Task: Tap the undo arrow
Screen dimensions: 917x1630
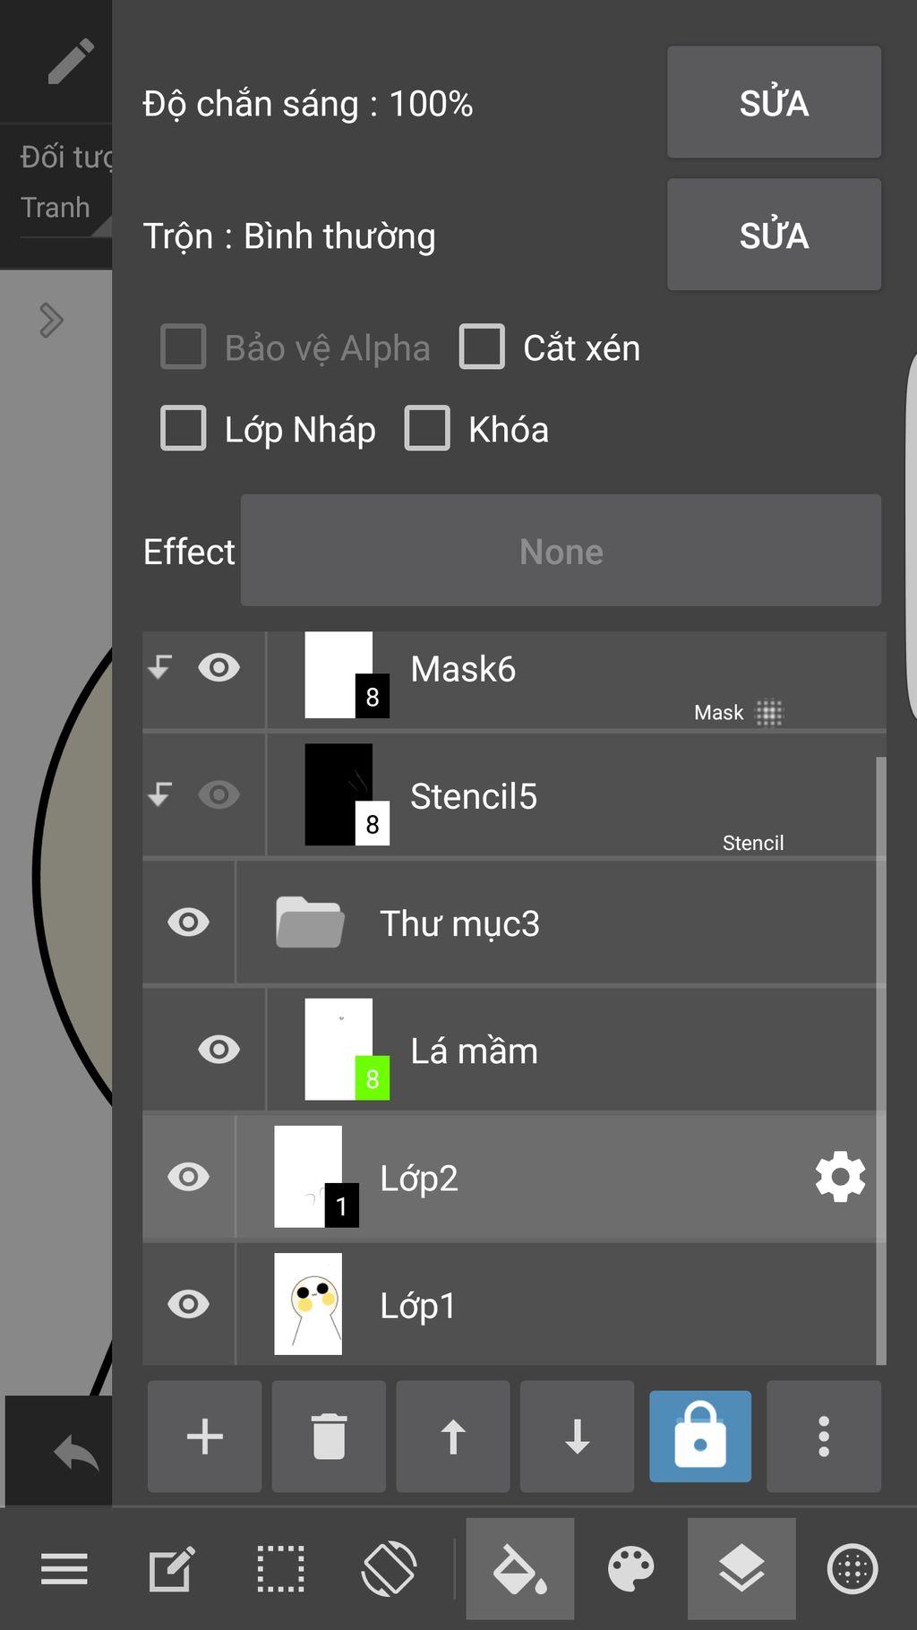Action: pyautogui.click(x=76, y=1452)
